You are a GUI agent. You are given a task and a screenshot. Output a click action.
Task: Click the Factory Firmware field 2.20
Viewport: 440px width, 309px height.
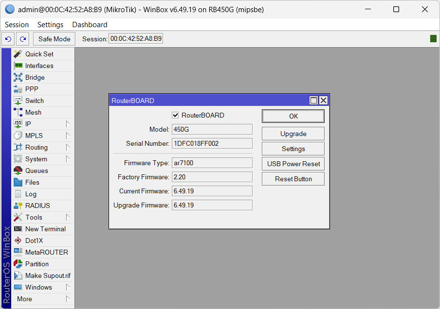212,177
